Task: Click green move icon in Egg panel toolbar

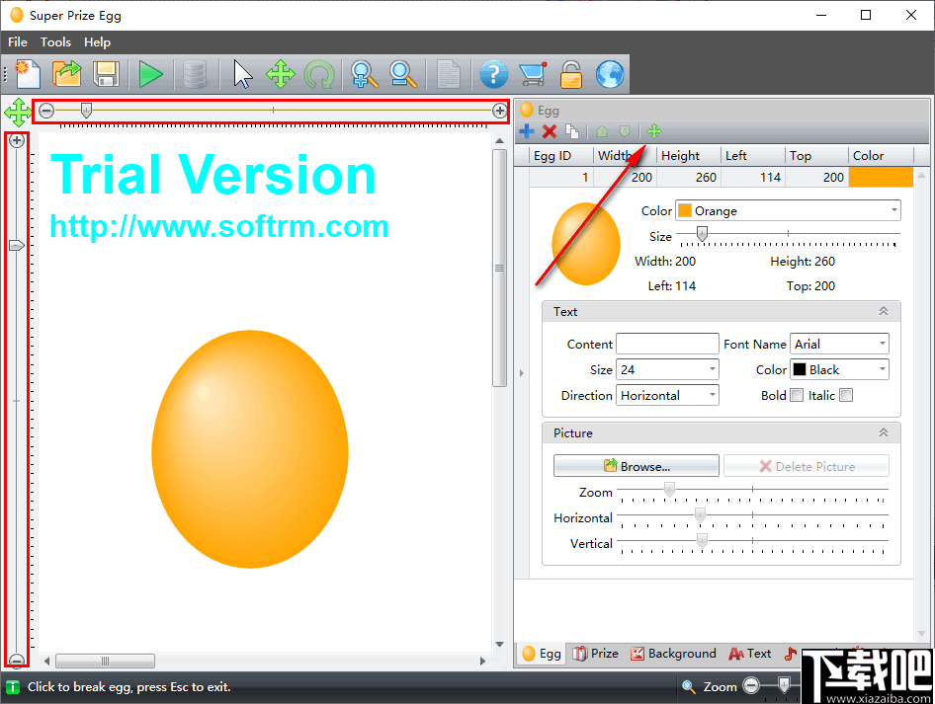Action: pos(654,131)
